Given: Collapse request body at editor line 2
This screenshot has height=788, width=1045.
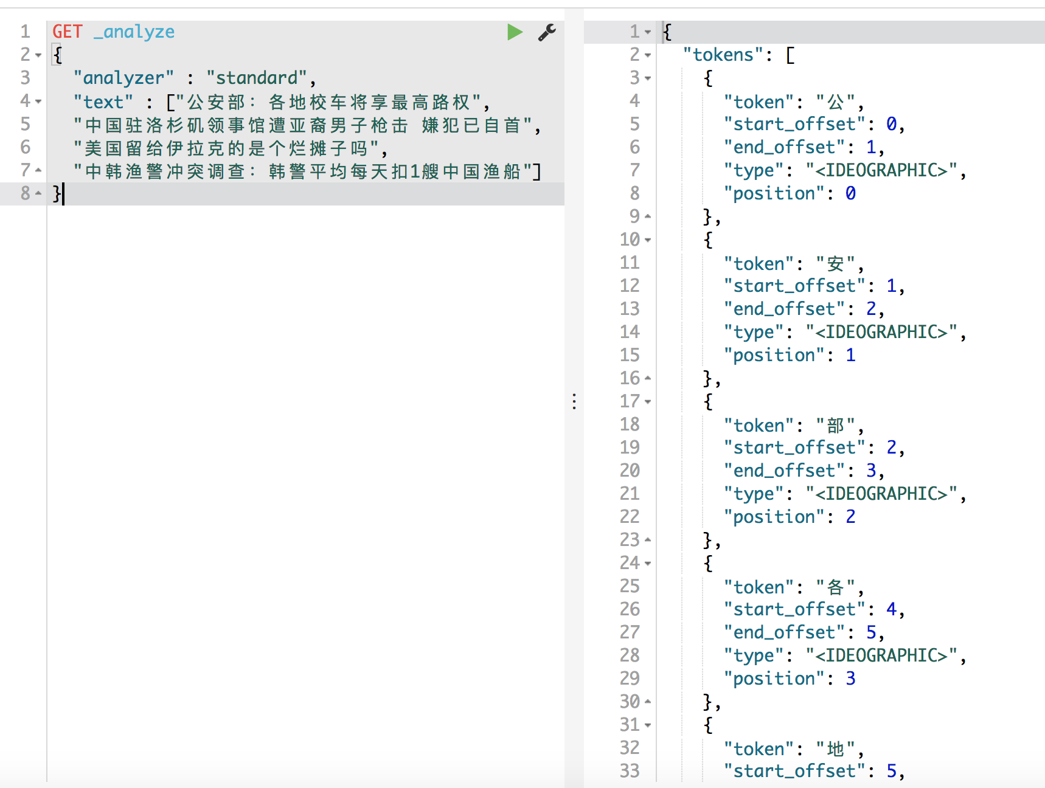Looking at the screenshot, I should pyautogui.click(x=38, y=55).
